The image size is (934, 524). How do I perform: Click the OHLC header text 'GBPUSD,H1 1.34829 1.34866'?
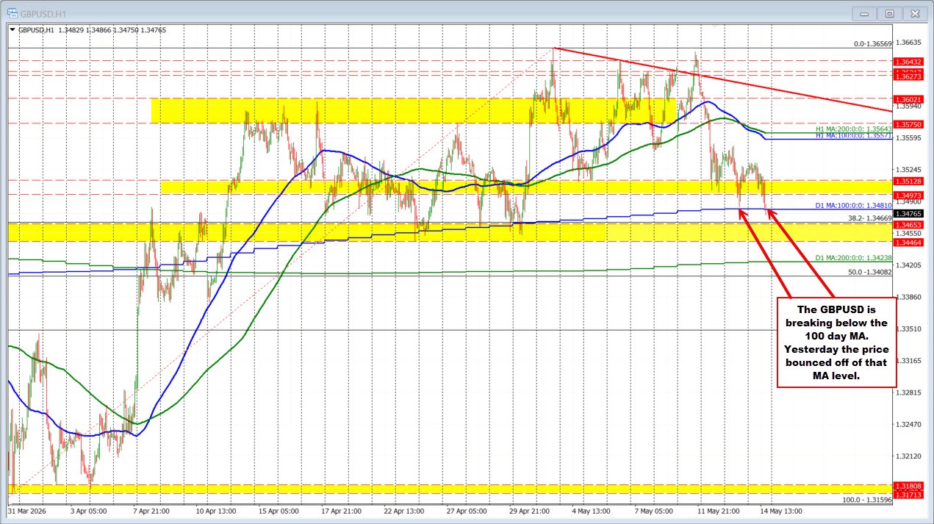[65, 30]
